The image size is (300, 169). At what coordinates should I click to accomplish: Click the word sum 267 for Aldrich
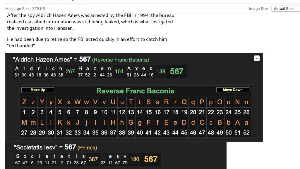[70, 72]
